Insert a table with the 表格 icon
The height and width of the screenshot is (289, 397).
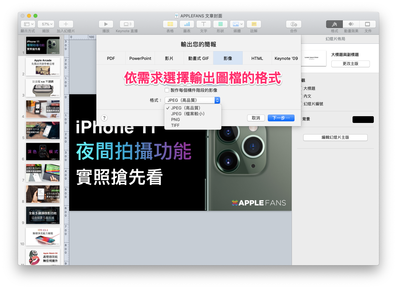pos(170,24)
